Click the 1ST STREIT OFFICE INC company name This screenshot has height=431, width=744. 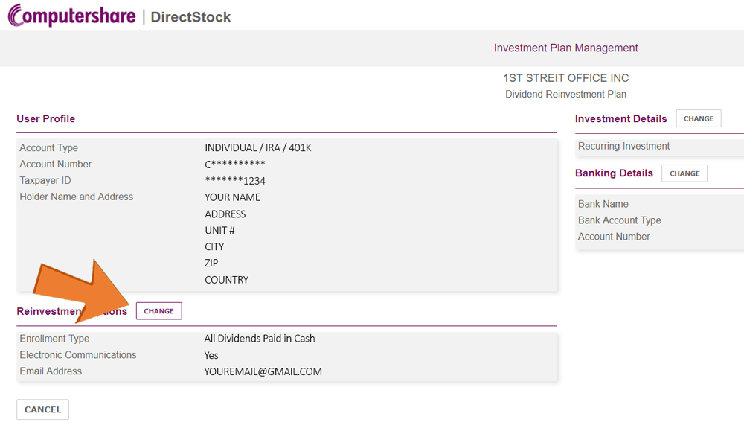[x=566, y=78]
